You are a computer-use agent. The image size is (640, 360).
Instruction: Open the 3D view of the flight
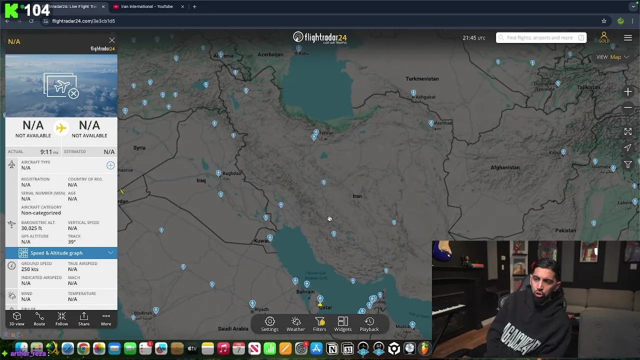pyautogui.click(x=16, y=319)
